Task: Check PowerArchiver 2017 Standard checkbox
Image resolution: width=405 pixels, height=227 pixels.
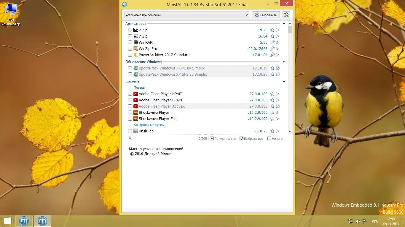Action: click(x=130, y=55)
